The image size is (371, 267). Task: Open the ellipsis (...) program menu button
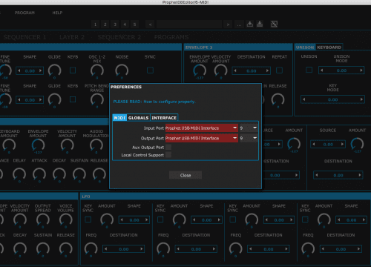point(239,24)
